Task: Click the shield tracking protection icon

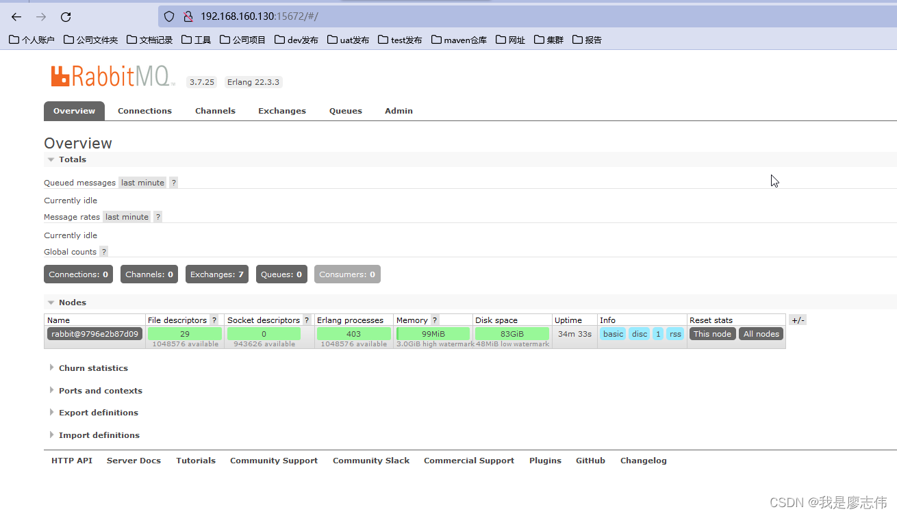Action: [x=169, y=16]
